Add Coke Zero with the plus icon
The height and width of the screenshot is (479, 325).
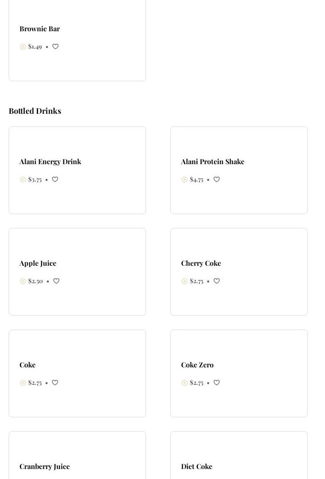click(185, 383)
